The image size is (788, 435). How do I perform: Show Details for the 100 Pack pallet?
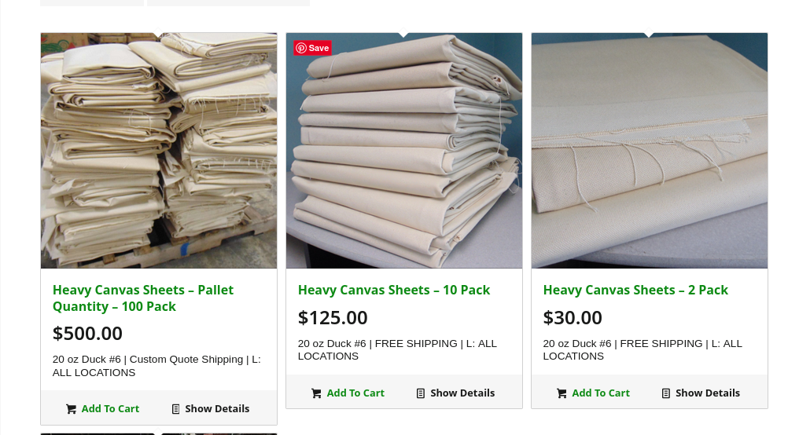point(211,409)
